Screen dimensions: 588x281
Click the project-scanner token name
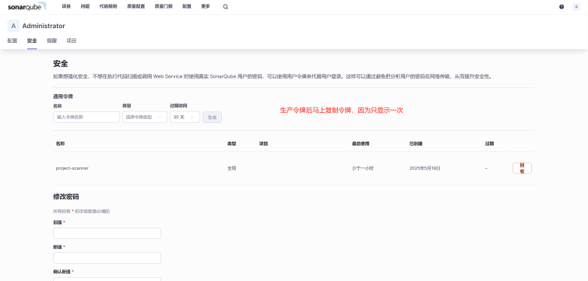(x=72, y=168)
